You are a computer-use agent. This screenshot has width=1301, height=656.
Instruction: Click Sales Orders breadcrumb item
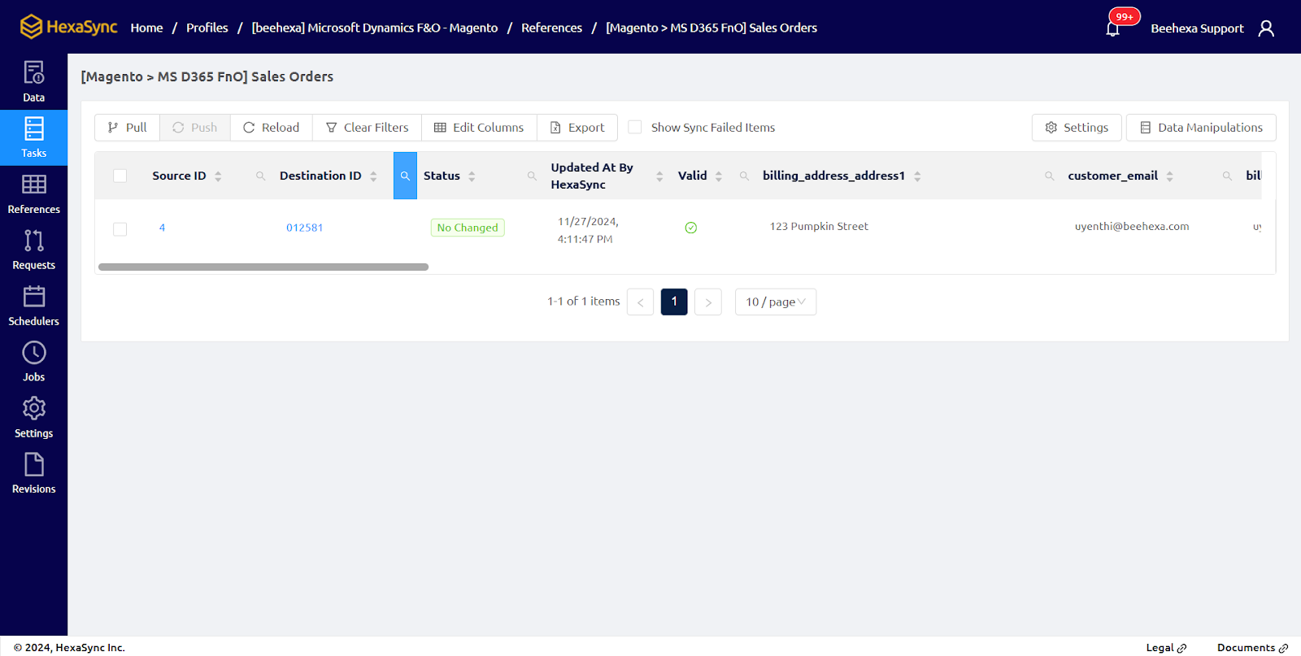pos(711,28)
